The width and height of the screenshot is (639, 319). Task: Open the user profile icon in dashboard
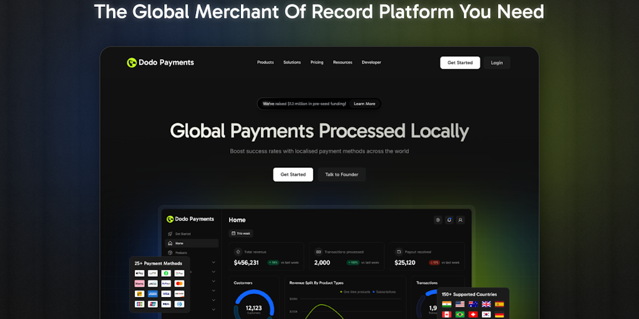click(461, 220)
